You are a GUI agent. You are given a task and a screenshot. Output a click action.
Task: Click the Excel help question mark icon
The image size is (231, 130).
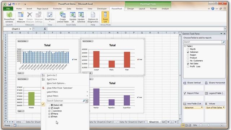click(x=213, y=9)
